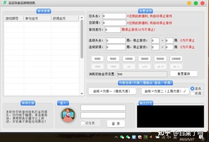
Task: Click the scroll-up arrow of the game list
Action: [x=82, y=18]
